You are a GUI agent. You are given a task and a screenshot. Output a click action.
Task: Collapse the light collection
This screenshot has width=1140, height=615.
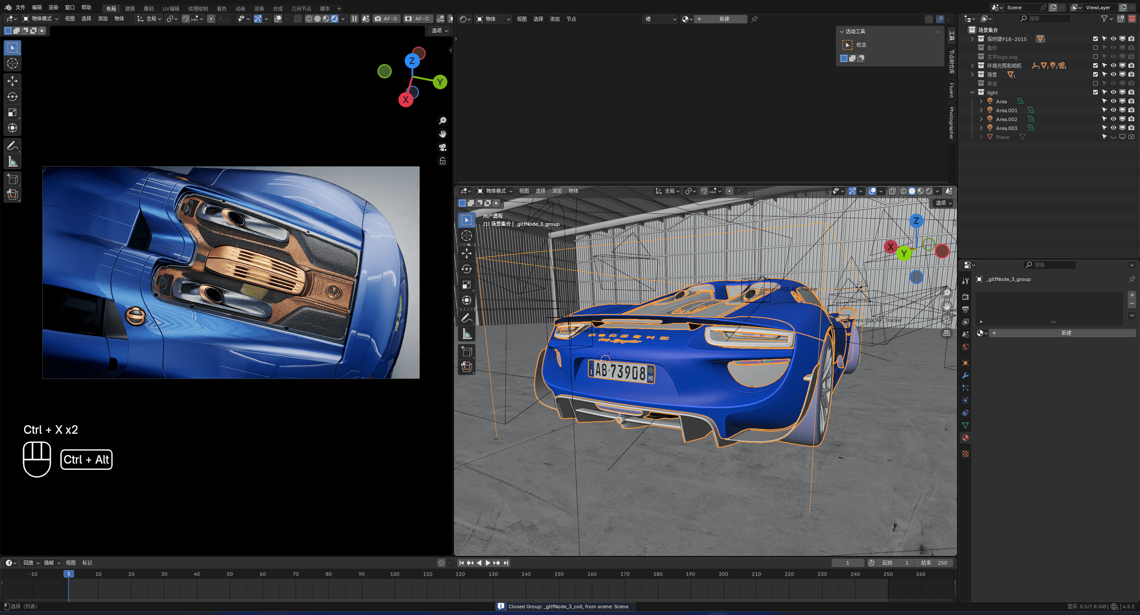973,92
